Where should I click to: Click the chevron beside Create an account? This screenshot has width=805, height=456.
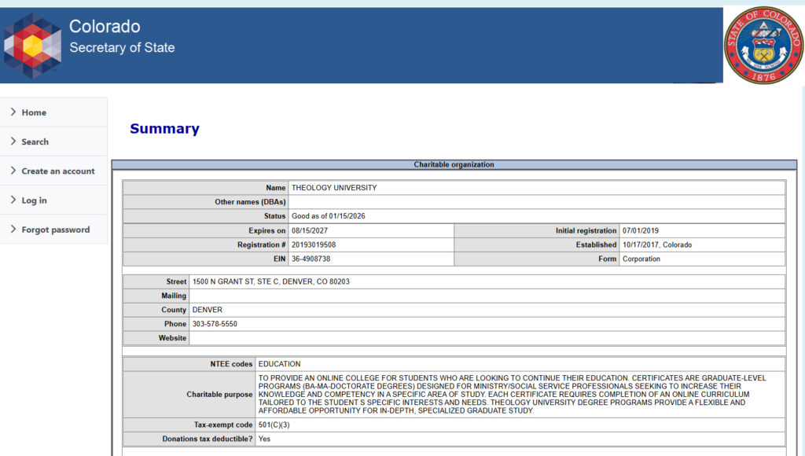point(13,171)
